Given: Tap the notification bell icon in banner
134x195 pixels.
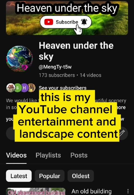Looking at the screenshot, I should (84, 22).
